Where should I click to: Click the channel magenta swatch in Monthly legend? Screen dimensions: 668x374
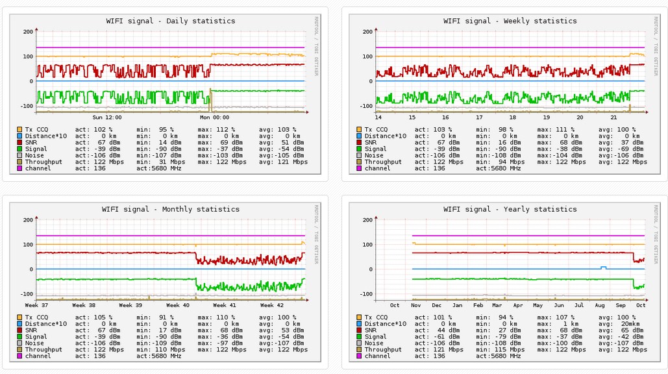pyautogui.click(x=19, y=356)
